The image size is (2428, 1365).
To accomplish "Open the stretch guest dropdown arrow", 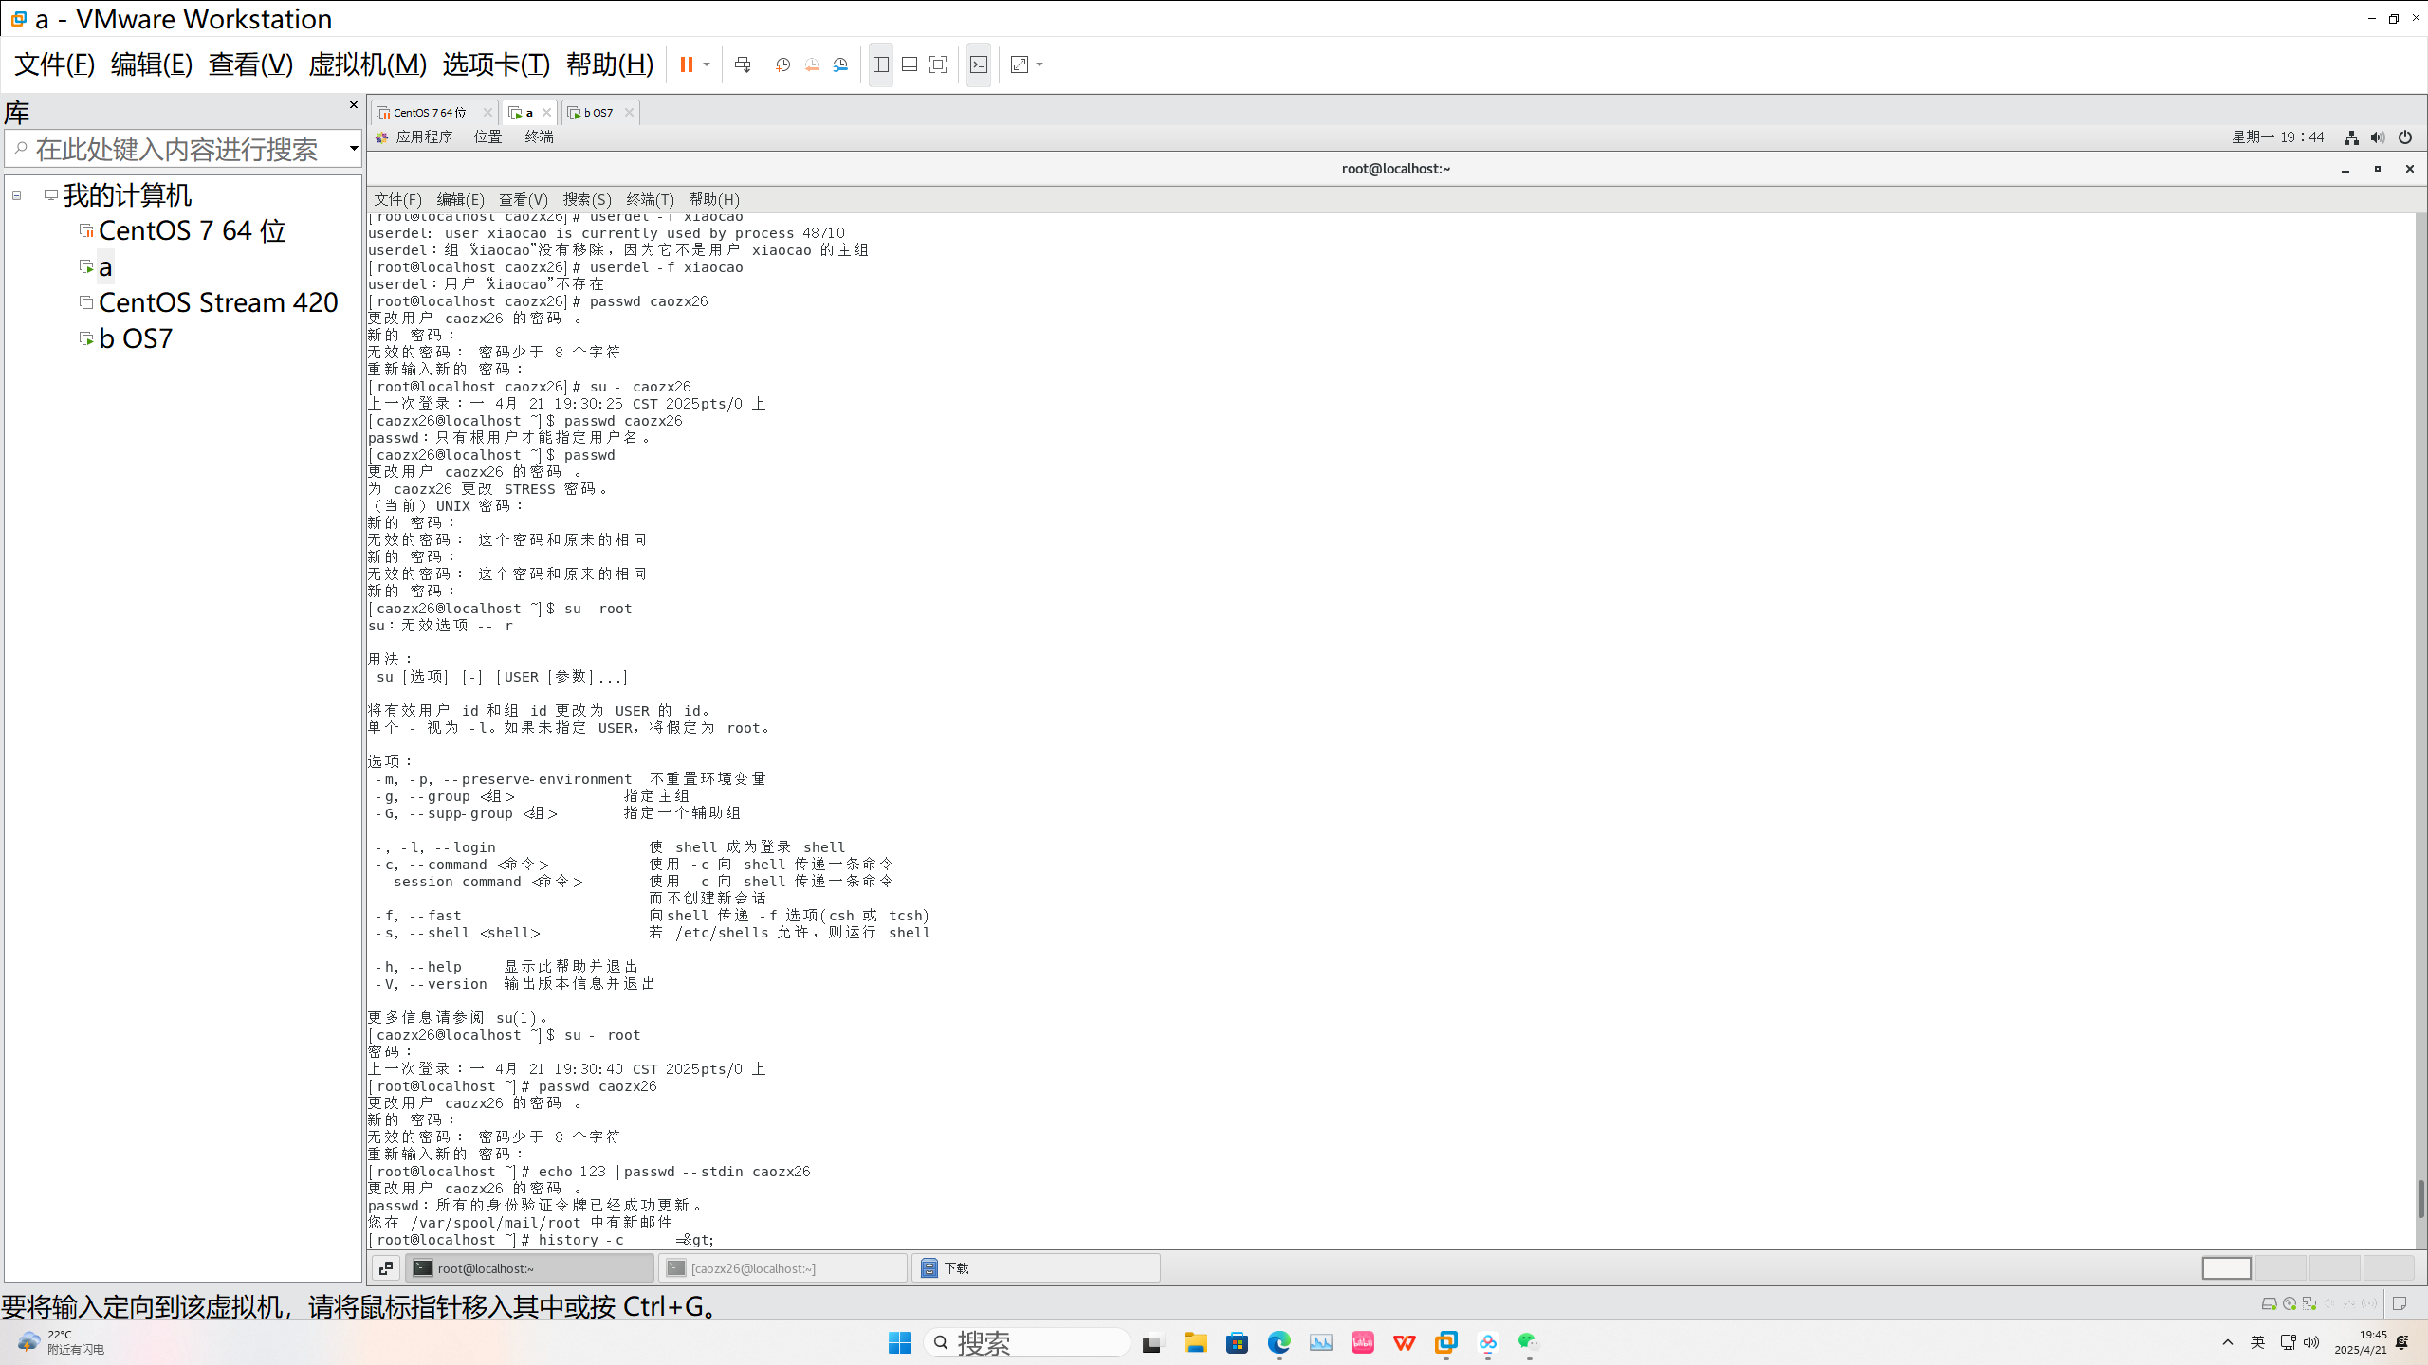I will [x=1040, y=64].
